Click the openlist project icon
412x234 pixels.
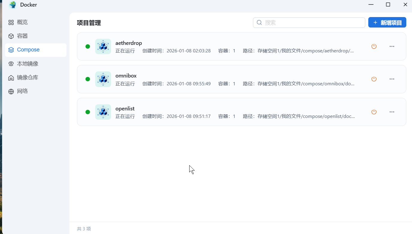tap(103, 112)
